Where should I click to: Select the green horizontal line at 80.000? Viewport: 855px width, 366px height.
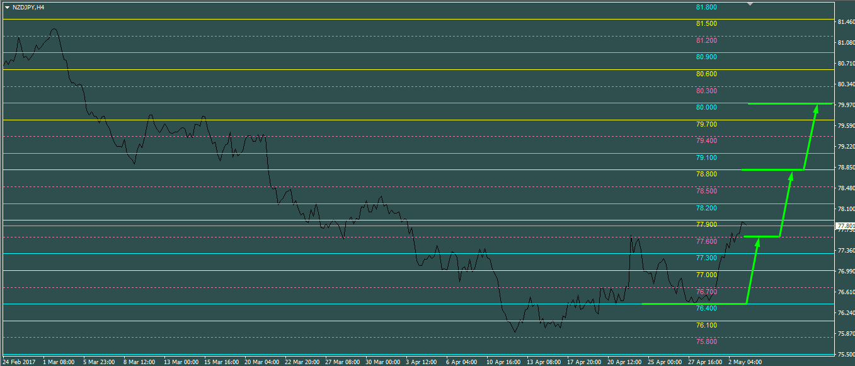tap(788, 103)
